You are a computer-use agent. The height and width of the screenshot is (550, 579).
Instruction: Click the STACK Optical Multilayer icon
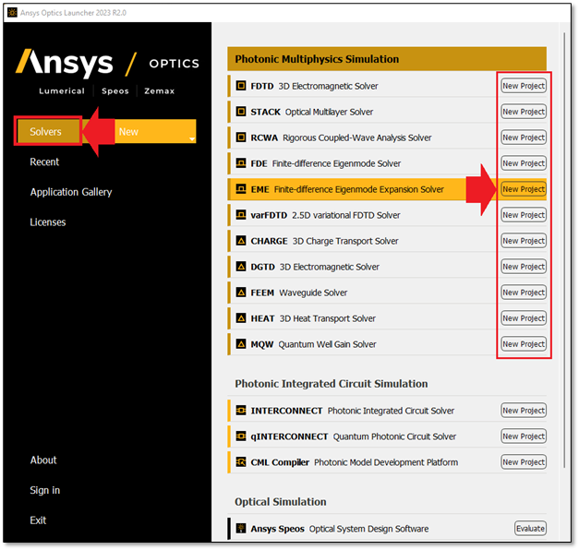point(242,112)
